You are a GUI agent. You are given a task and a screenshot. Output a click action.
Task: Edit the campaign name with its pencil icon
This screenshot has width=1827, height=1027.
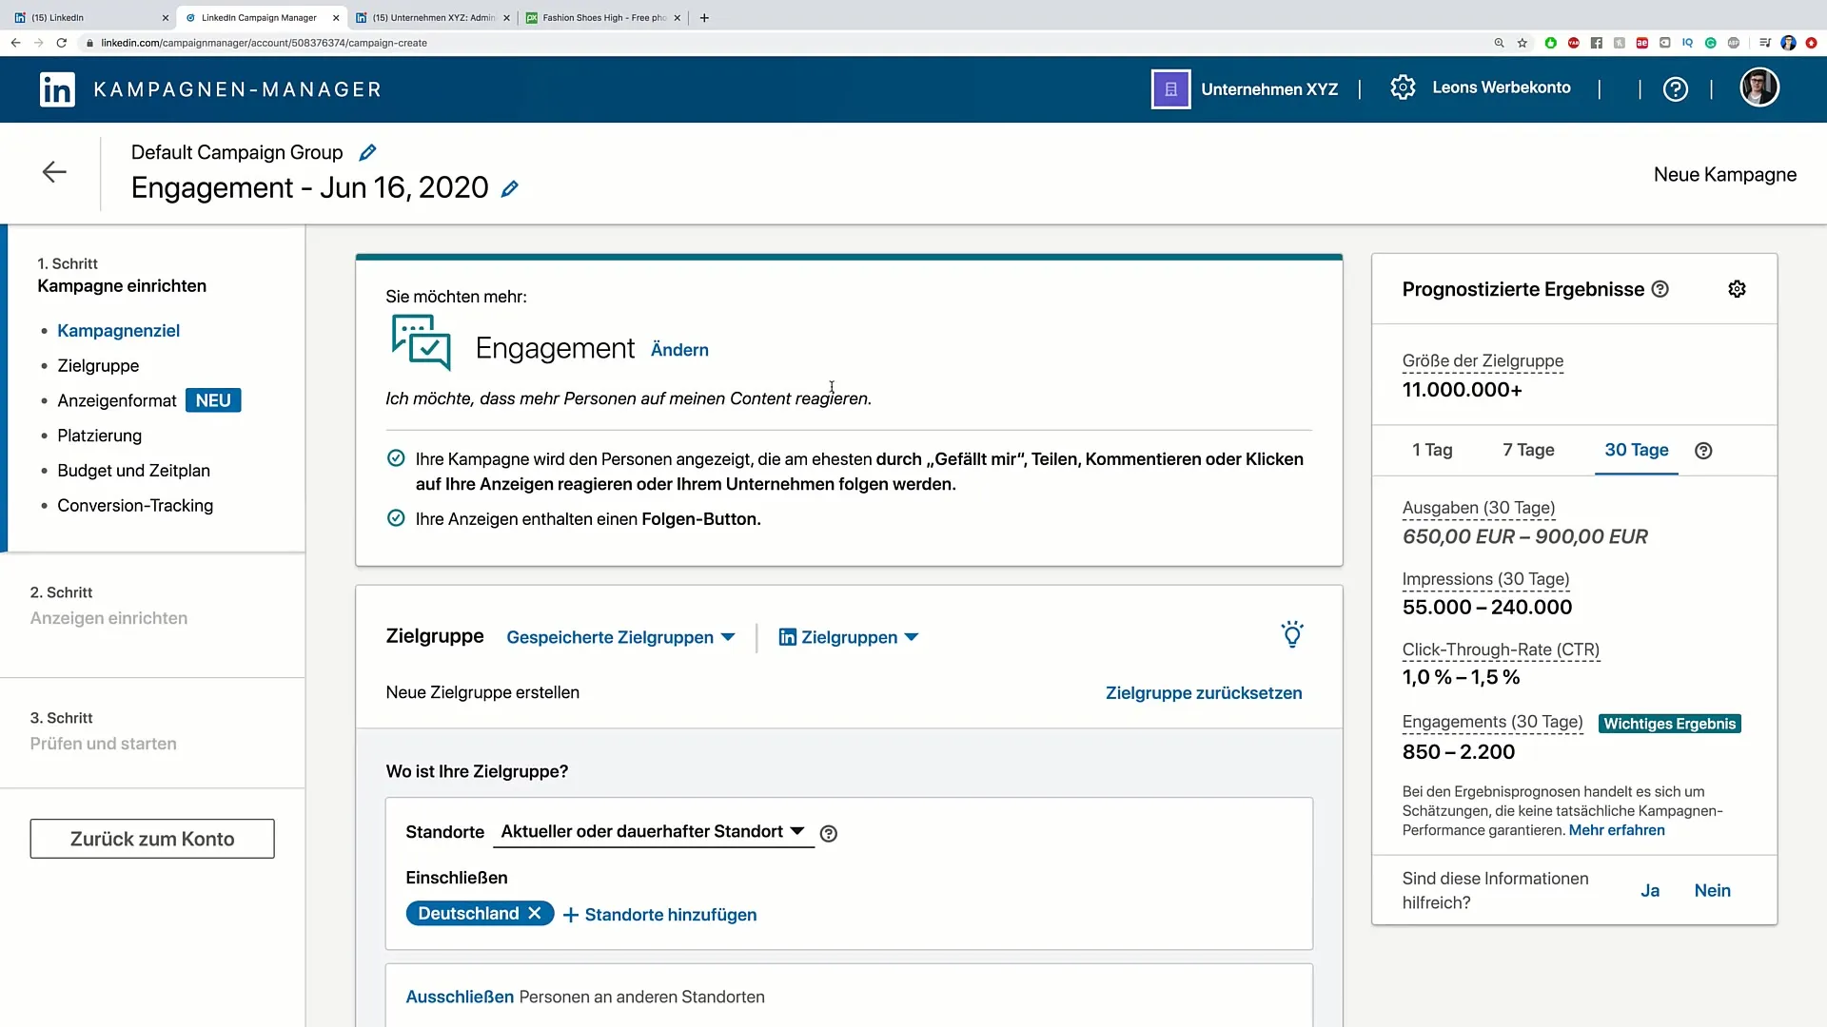(510, 188)
